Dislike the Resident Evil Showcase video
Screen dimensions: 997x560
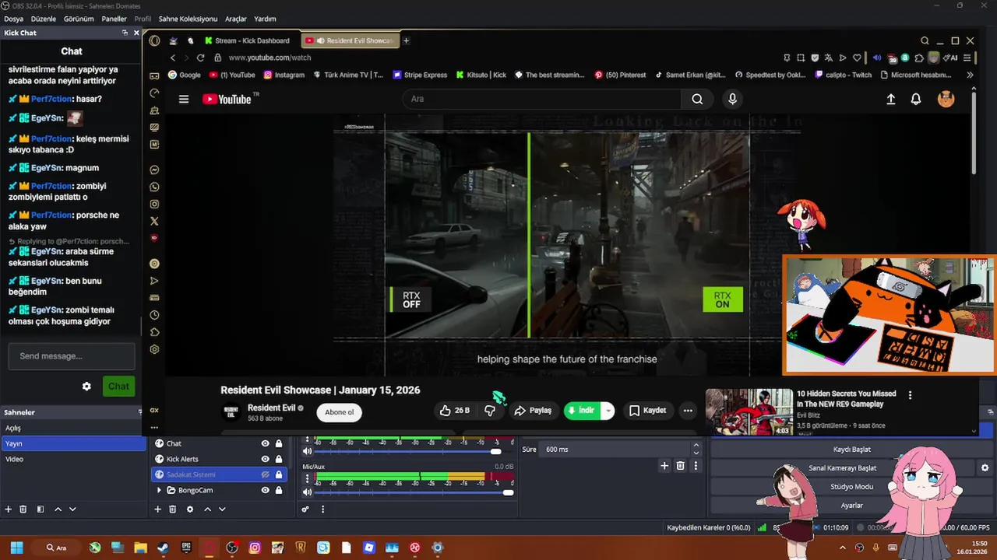tap(489, 411)
